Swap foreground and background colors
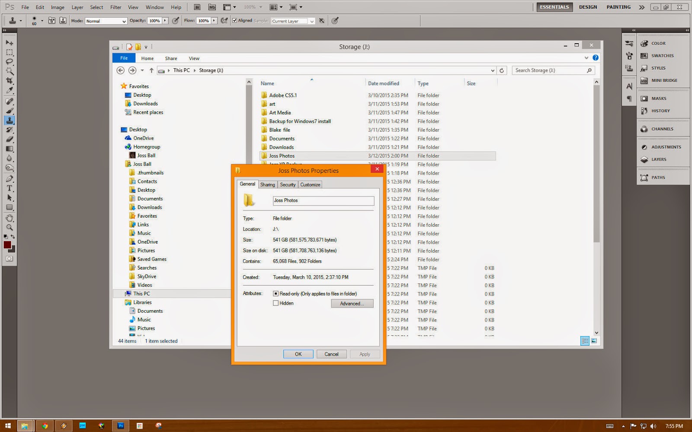 click(x=13, y=237)
